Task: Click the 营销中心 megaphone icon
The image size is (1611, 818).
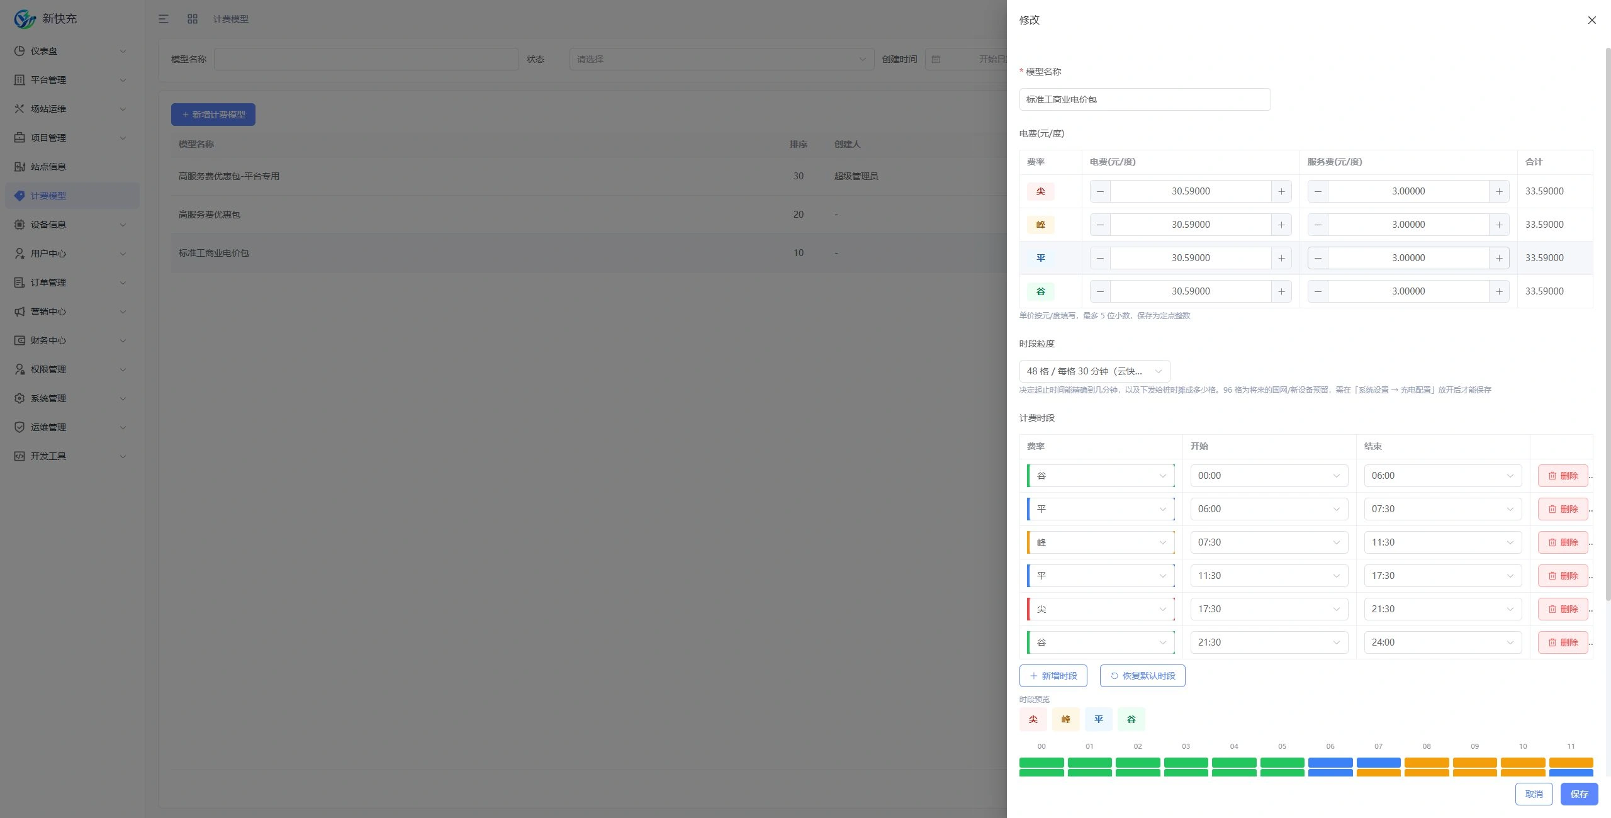Action: click(20, 311)
